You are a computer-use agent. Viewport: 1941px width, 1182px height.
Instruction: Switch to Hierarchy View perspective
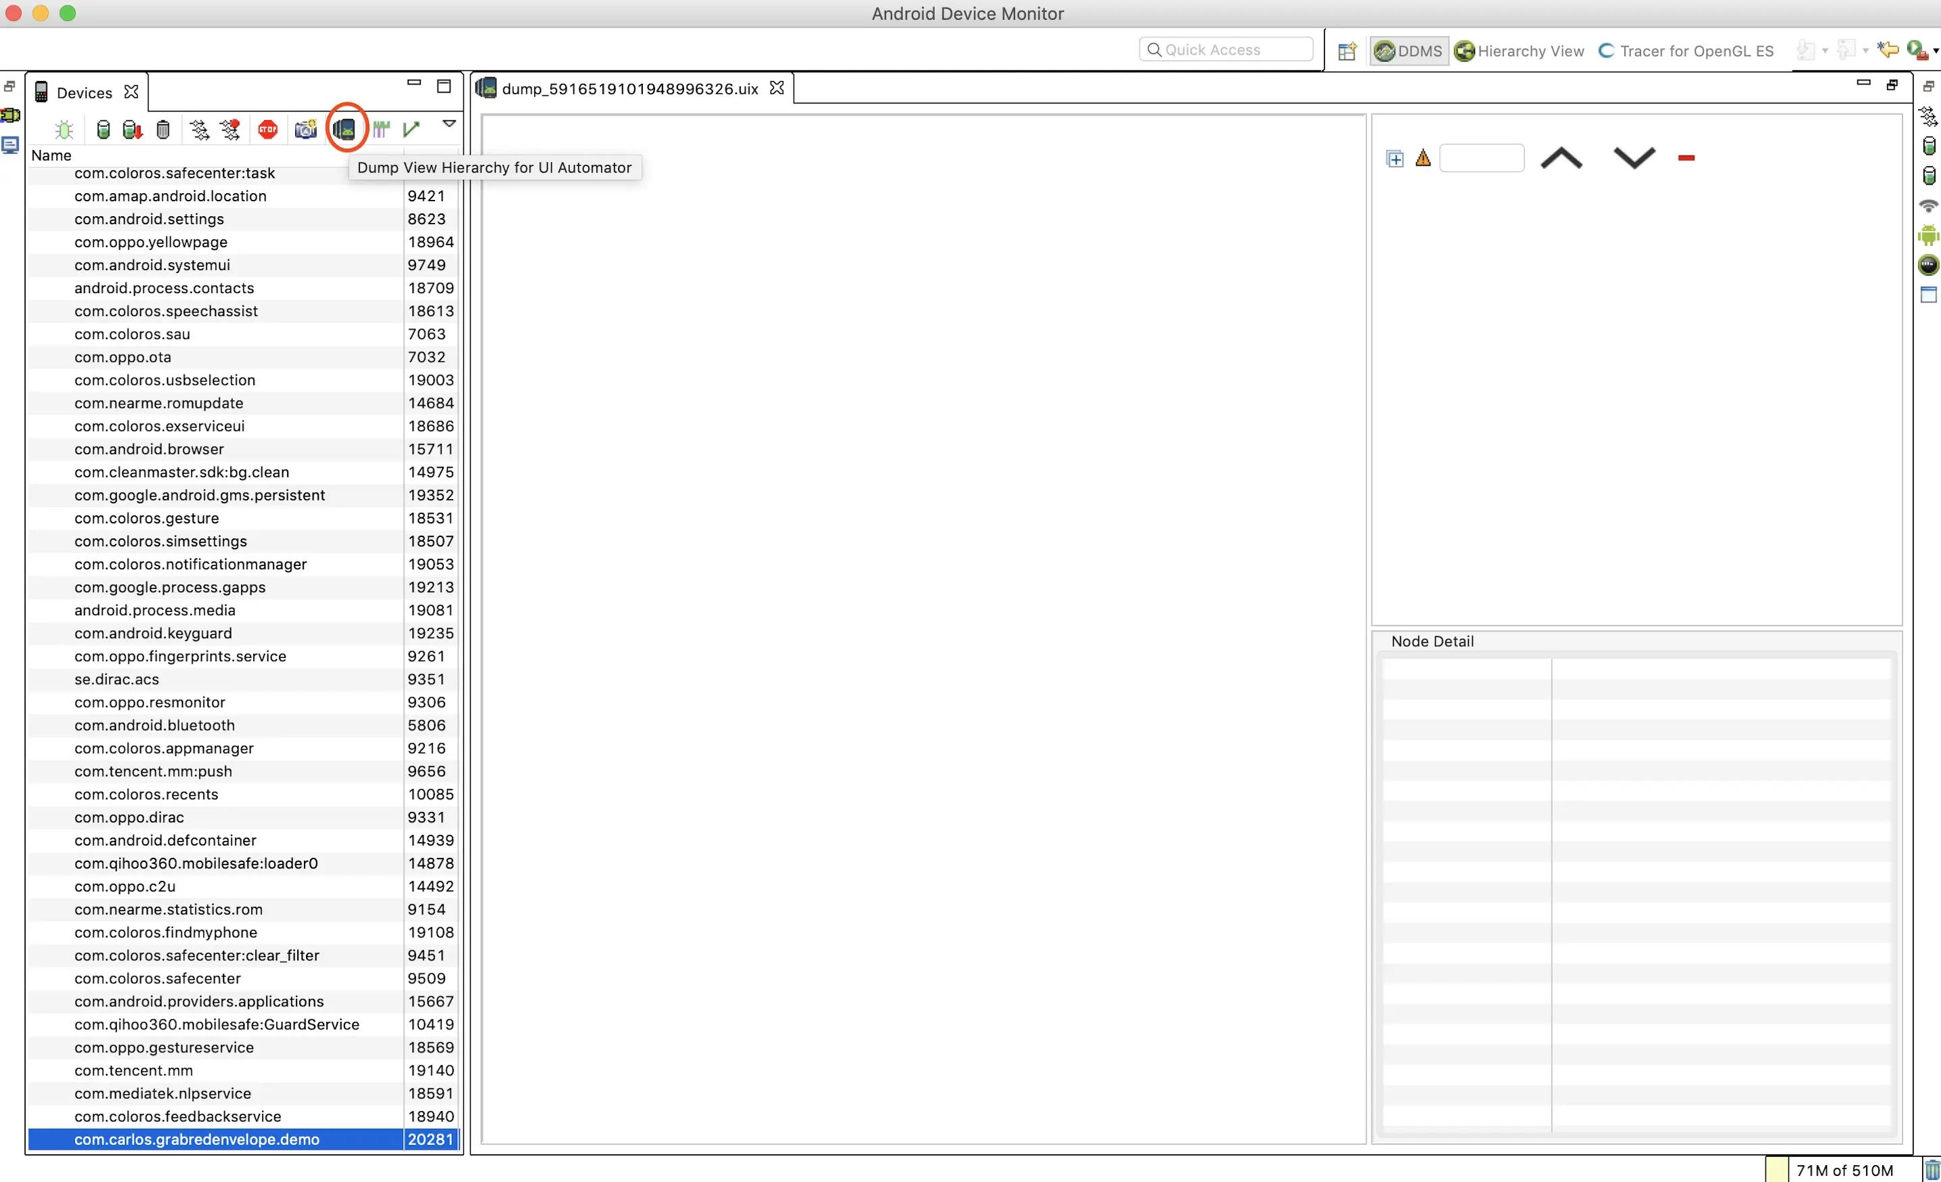(1519, 51)
